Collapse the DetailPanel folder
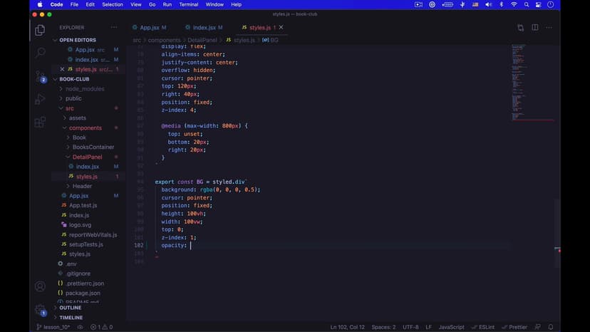The image size is (590, 332). pyautogui.click(x=87, y=157)
